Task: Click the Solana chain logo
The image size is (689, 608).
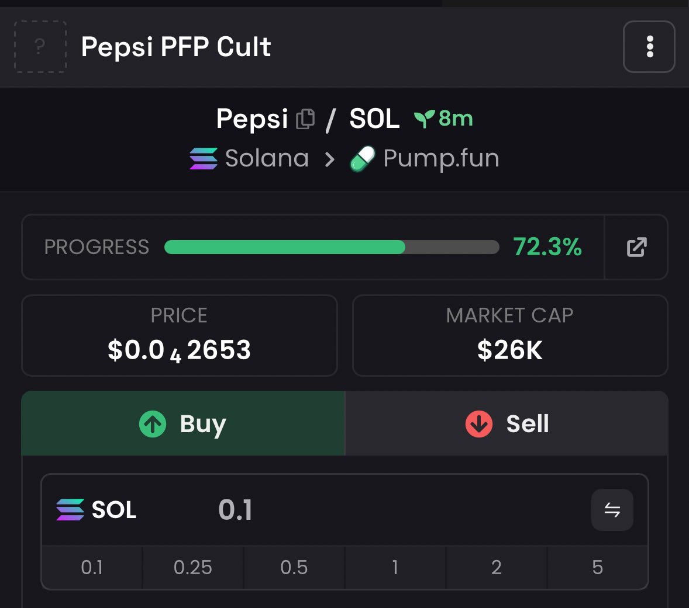Action: (x=203, y=158)
